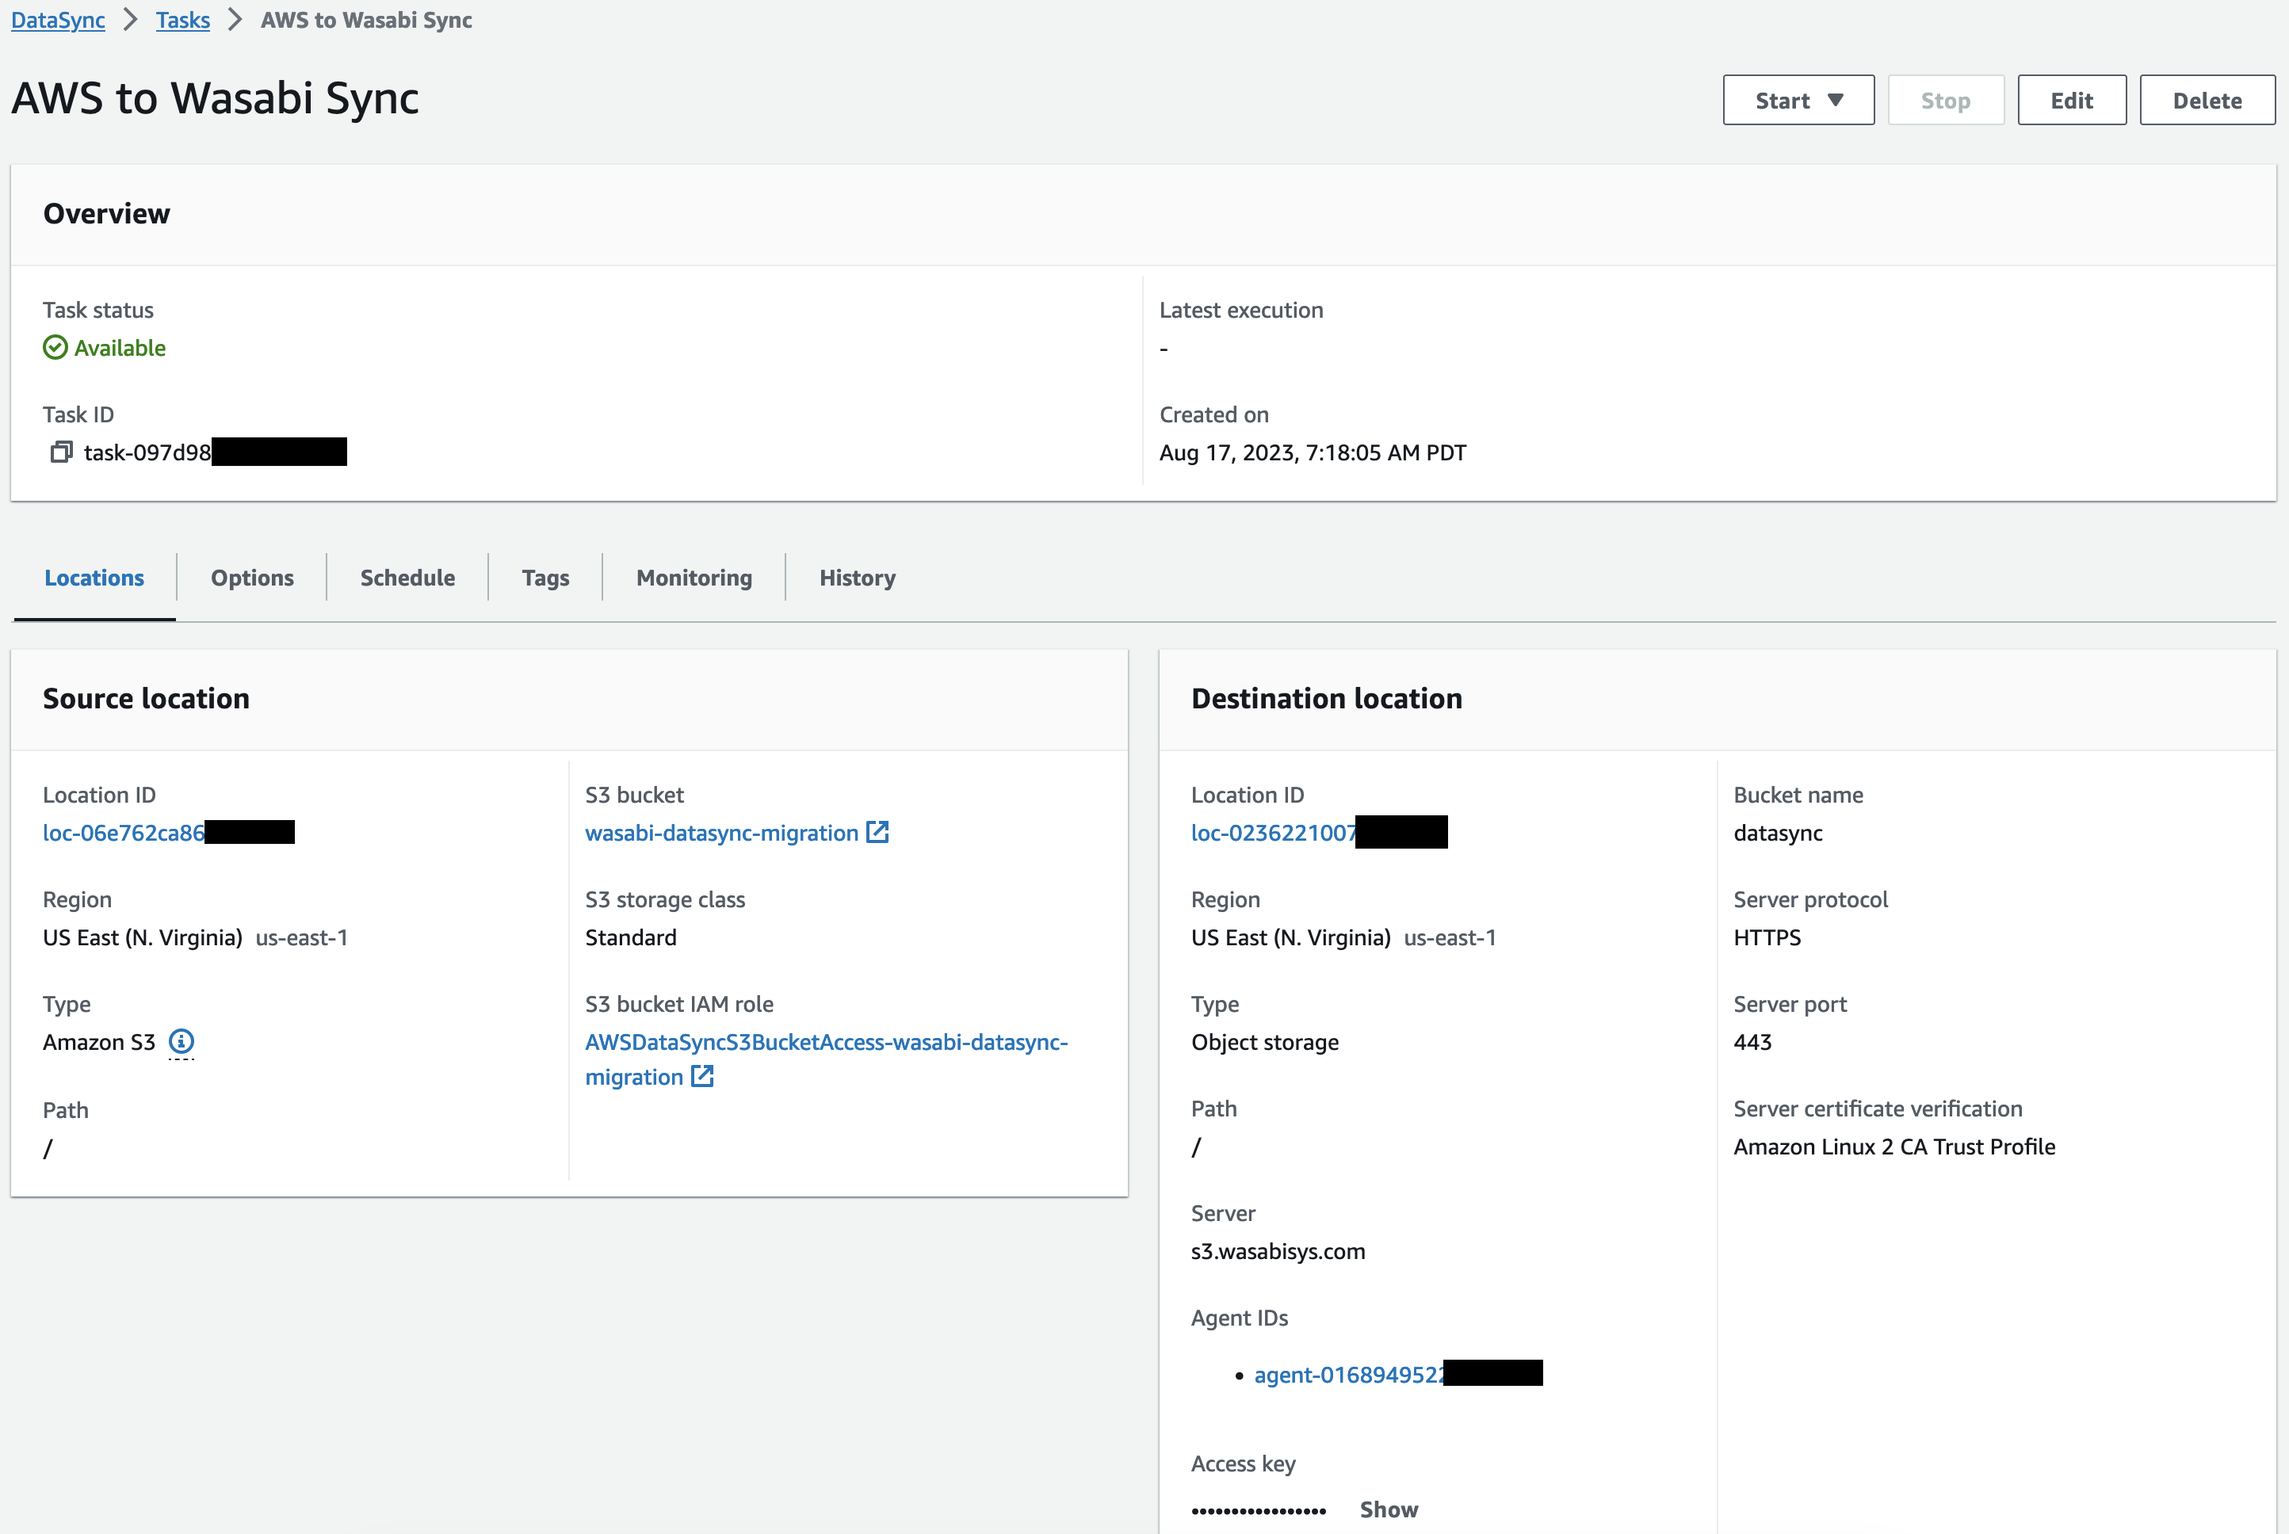Viewport: 2289px width, 1534px height.
Task: Click the Overview panel heading
Action: coord(107,213)
